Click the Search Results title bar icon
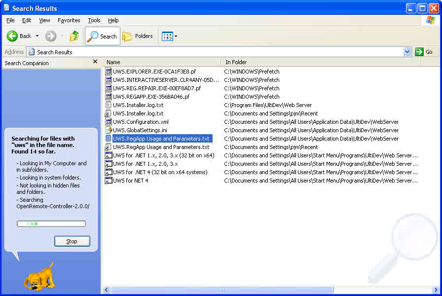 coord(7,8)
